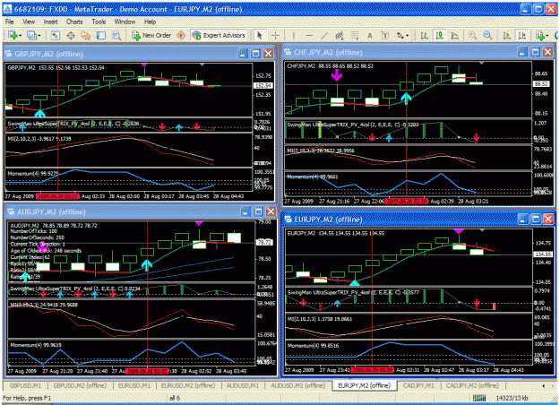Show the Terminal window icon
The width and height of the screenshot is (560, 405).
(x=101, y=35)
